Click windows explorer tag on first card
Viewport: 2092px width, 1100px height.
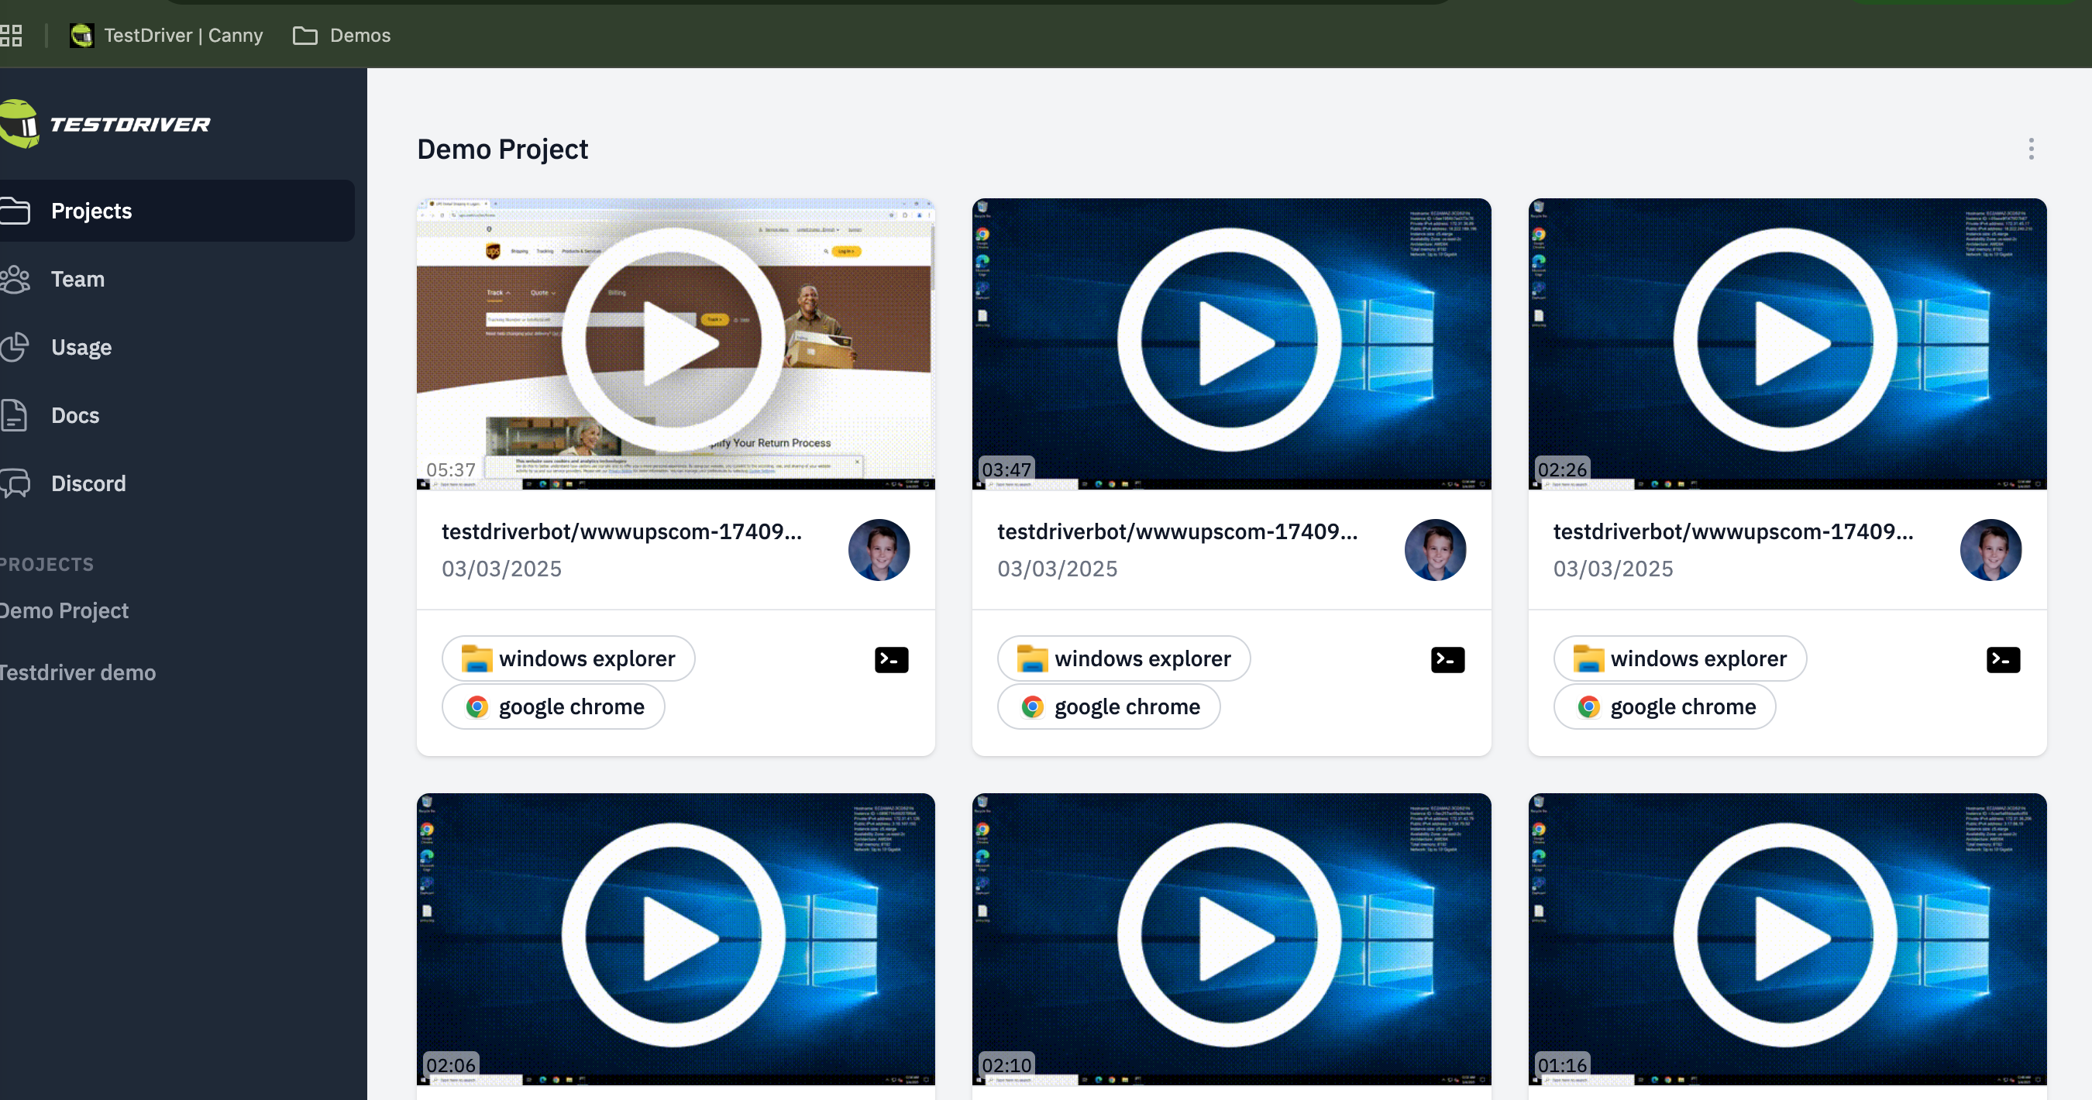pos(569,658)
